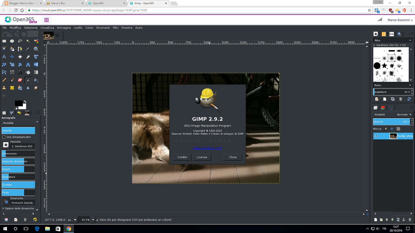The width and height of the screenshot is (415, 233).
Task: Select the Paintbrush tool
Action: pyautogui.click(x=12, y=80)
